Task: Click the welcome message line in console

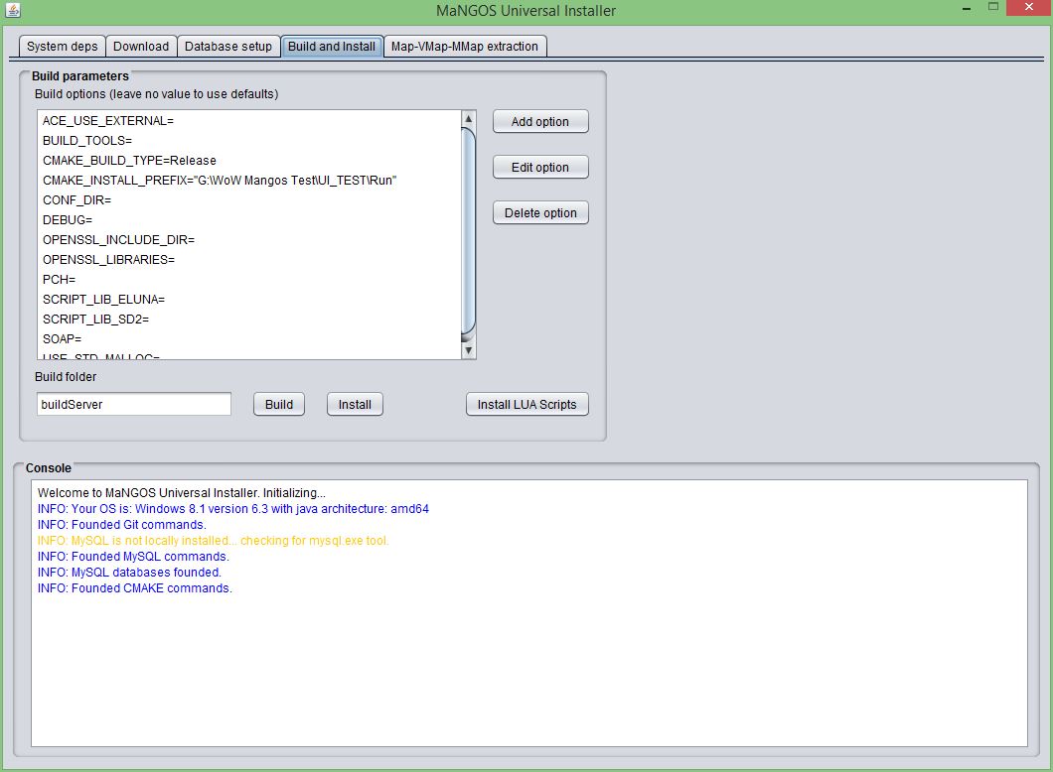Action: point(182,493)
